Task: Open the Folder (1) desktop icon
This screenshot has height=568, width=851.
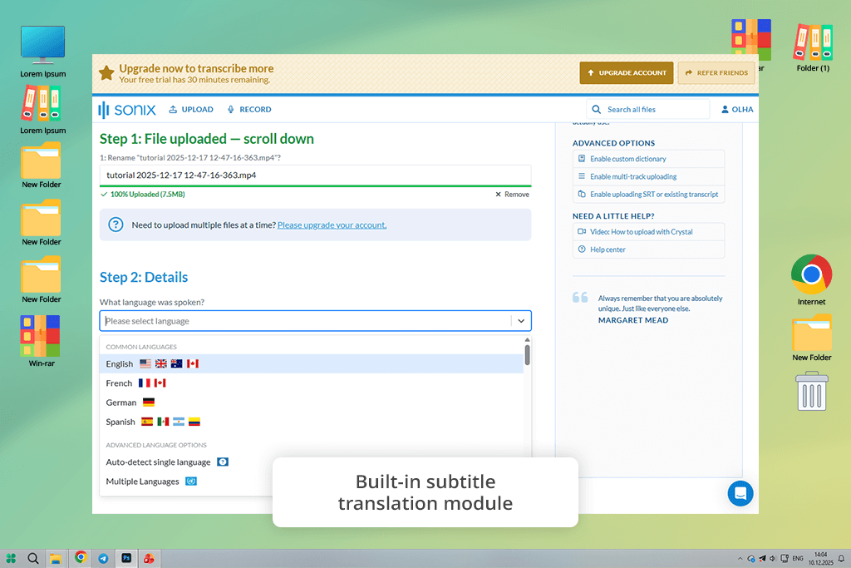Action: [813, 47]
